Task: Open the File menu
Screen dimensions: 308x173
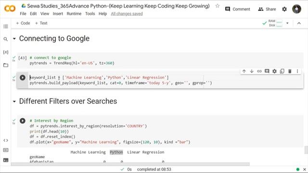Action: click(x=23, y=14)
